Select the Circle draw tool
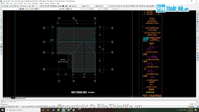Screen dimensions: 199x112 coord(1,26)
